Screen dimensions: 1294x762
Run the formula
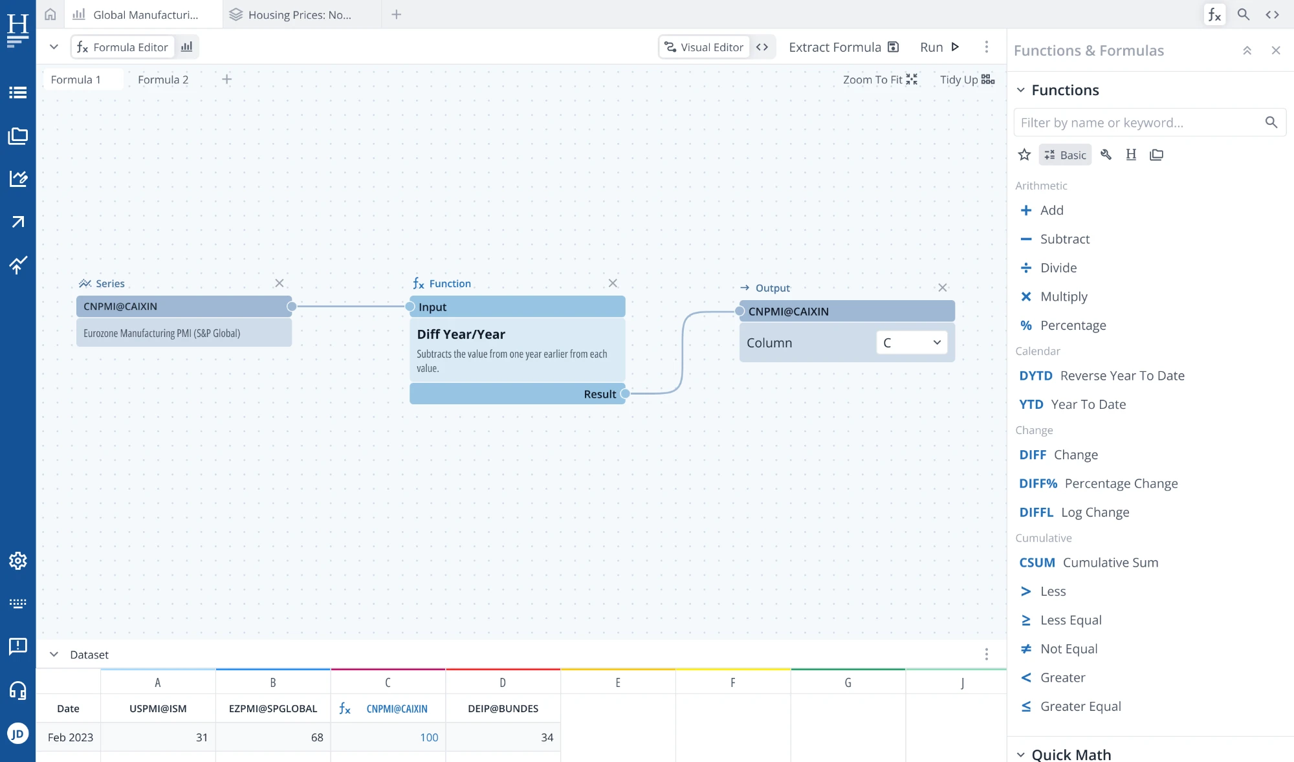pyautogui.click(x=939, y=47)
